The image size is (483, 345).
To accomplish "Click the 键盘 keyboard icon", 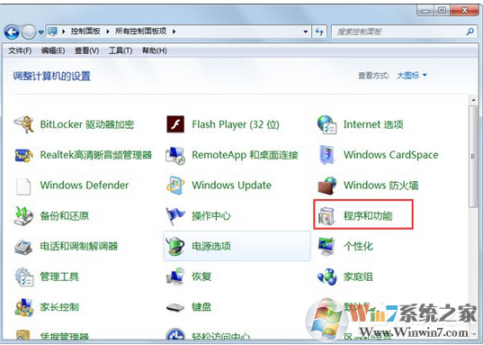I will pos(175,307).
